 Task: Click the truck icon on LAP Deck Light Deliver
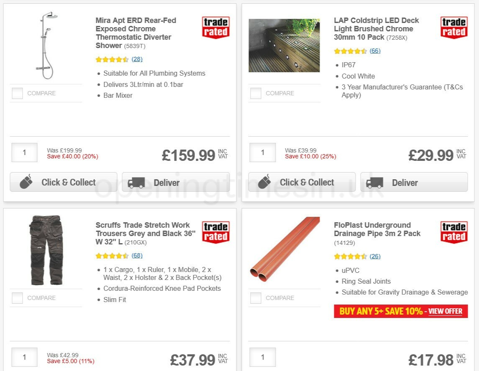click(375, 182)
